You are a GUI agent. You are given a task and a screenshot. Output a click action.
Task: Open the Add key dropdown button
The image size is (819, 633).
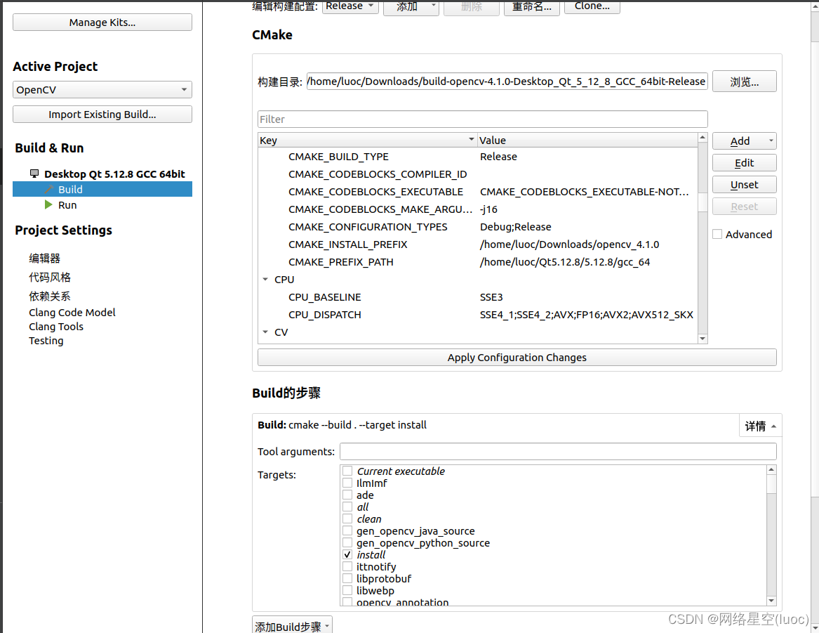coord(745,141)
